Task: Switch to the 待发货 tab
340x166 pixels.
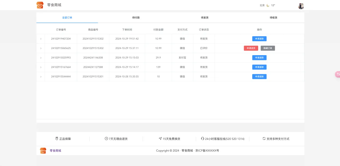Action: coord(205,18)
